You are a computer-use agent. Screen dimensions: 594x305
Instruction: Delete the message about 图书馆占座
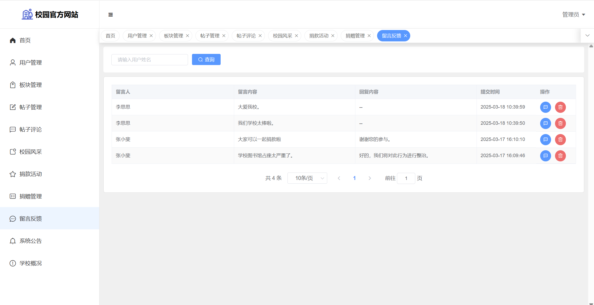coord(560,156)
